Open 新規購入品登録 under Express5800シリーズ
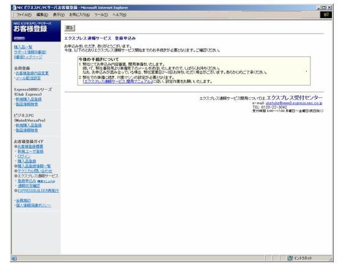 (29, 99)
